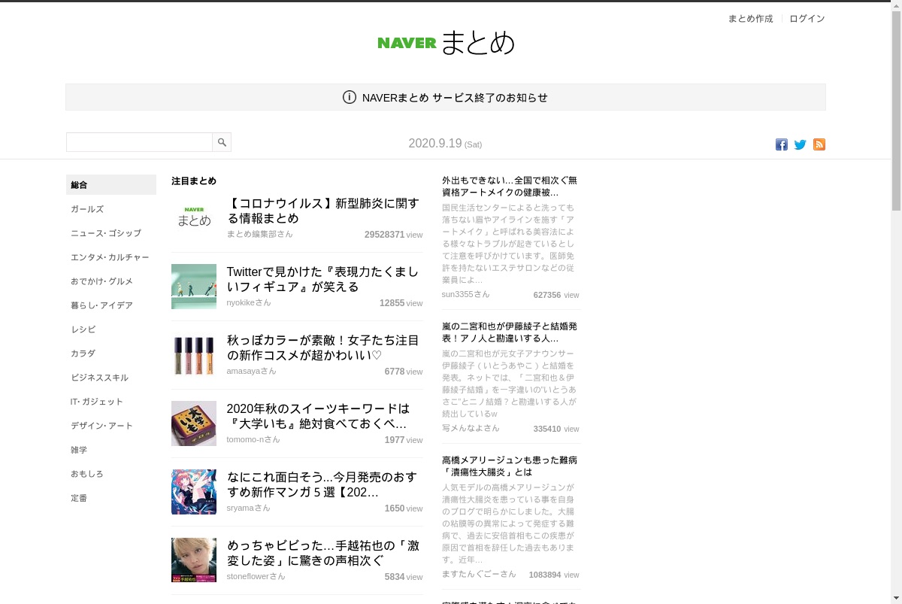Screen dimensions: 902x604
Task: Click the info icon in service notice
Action: [x=350, y=97]
